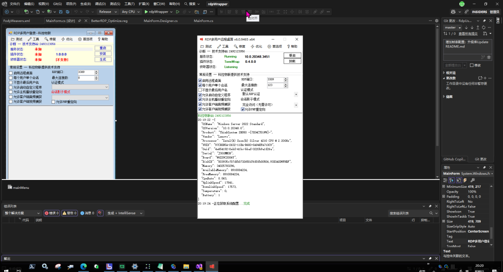Expand the 储藏 section in Git panel

[x=444, y=96]
